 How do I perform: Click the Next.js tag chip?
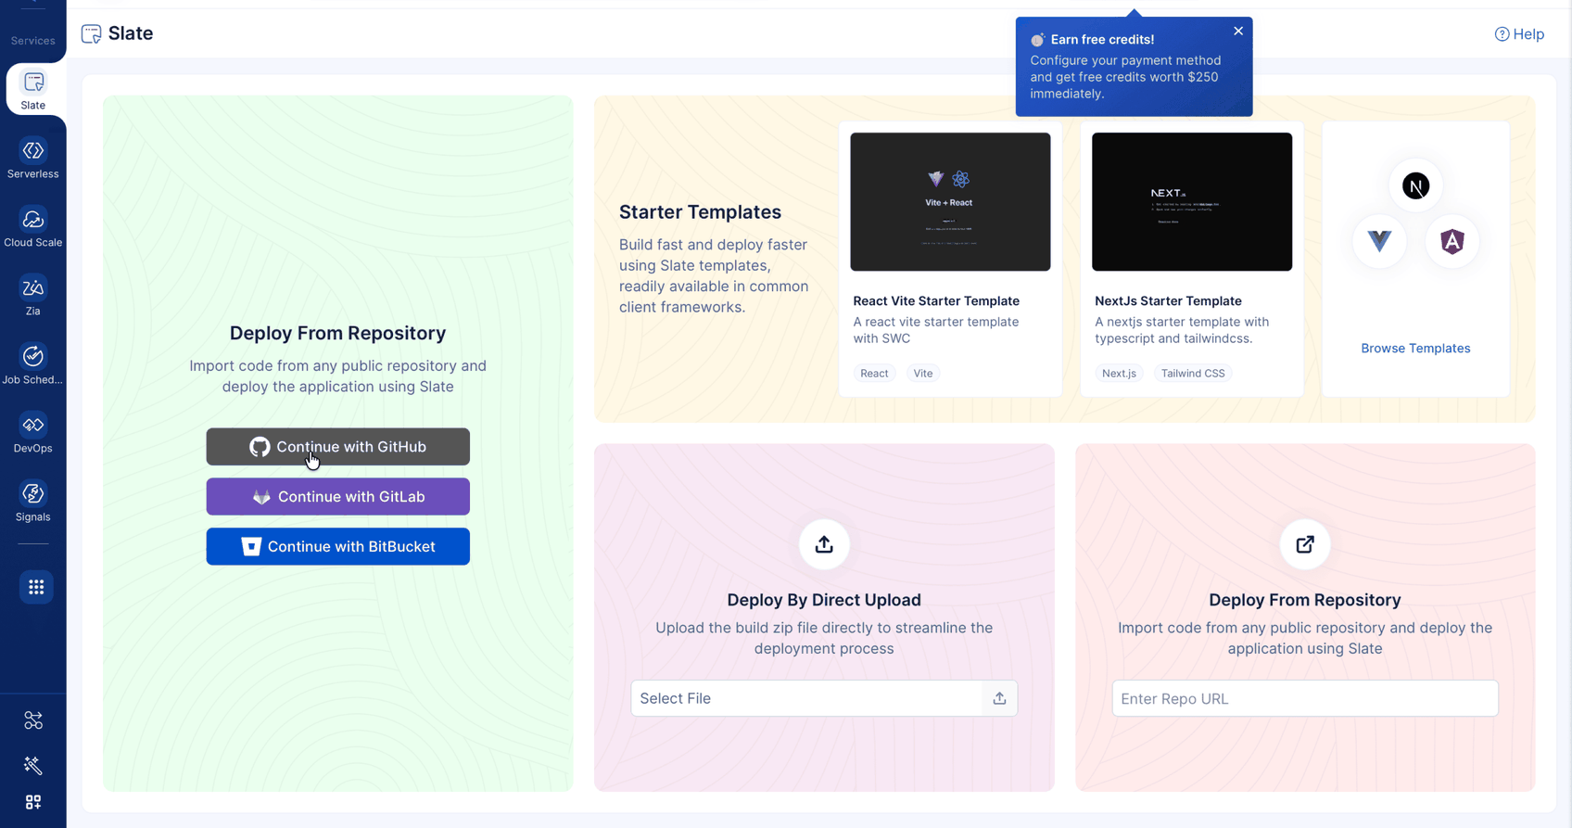point(1119,374)
